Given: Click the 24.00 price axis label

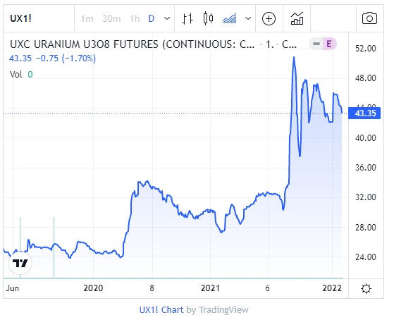Looking at the screenshot, I should tap(365, 257).
